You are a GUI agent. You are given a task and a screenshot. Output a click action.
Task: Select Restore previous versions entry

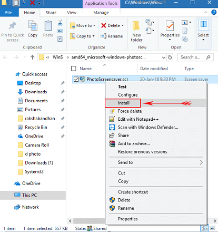[x=143, y=152]
